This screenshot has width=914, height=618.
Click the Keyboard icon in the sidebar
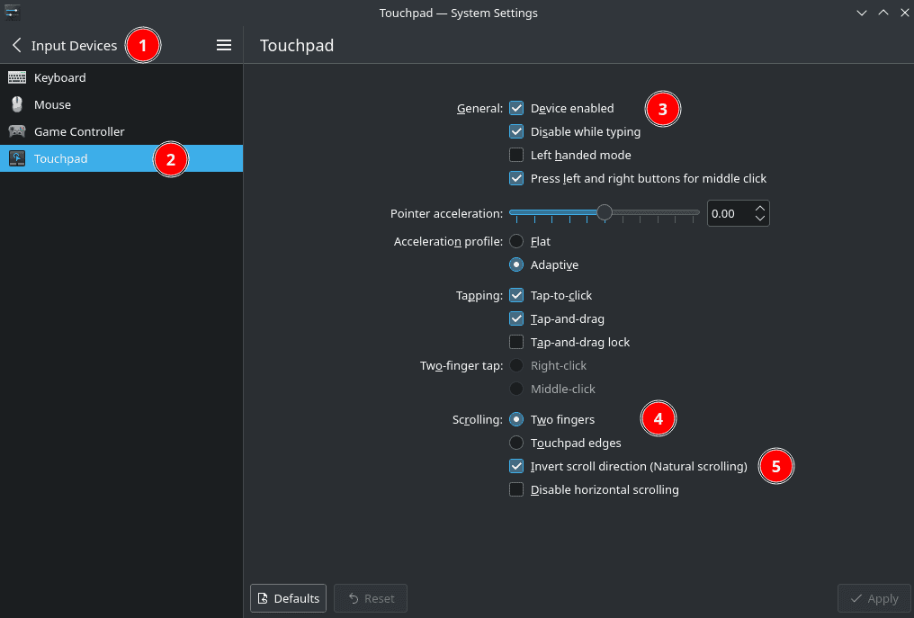(x=17, y=77)
